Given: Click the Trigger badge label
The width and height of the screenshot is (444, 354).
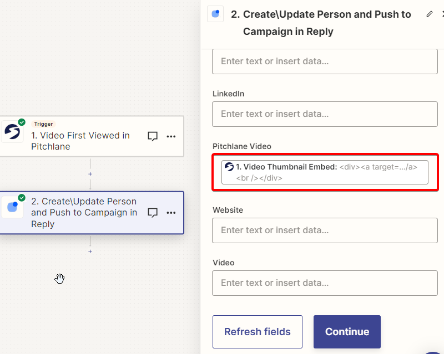Looking at the screenshot, I should coord(43,124).
